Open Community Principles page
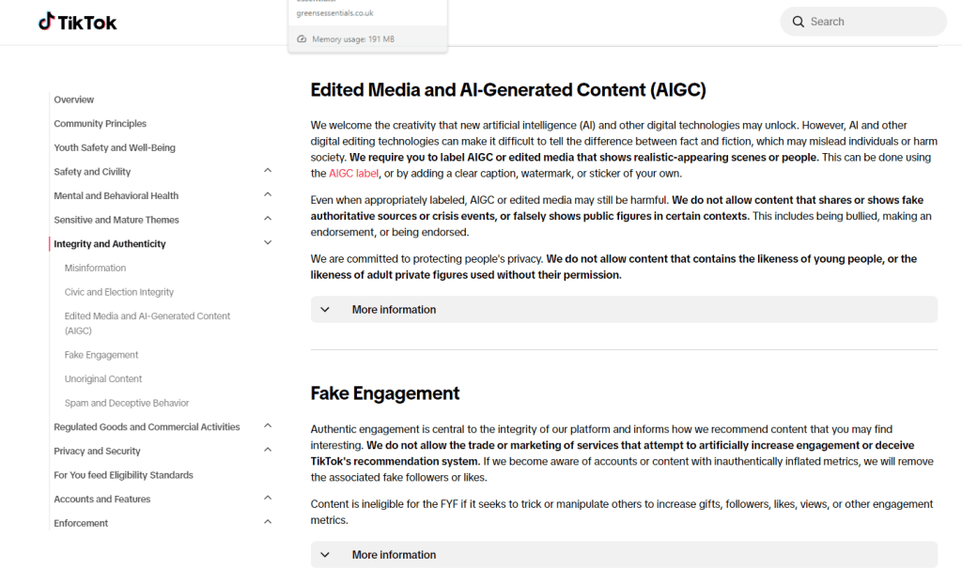The width and height of the screenshot is (962, 584). point(100,123)
